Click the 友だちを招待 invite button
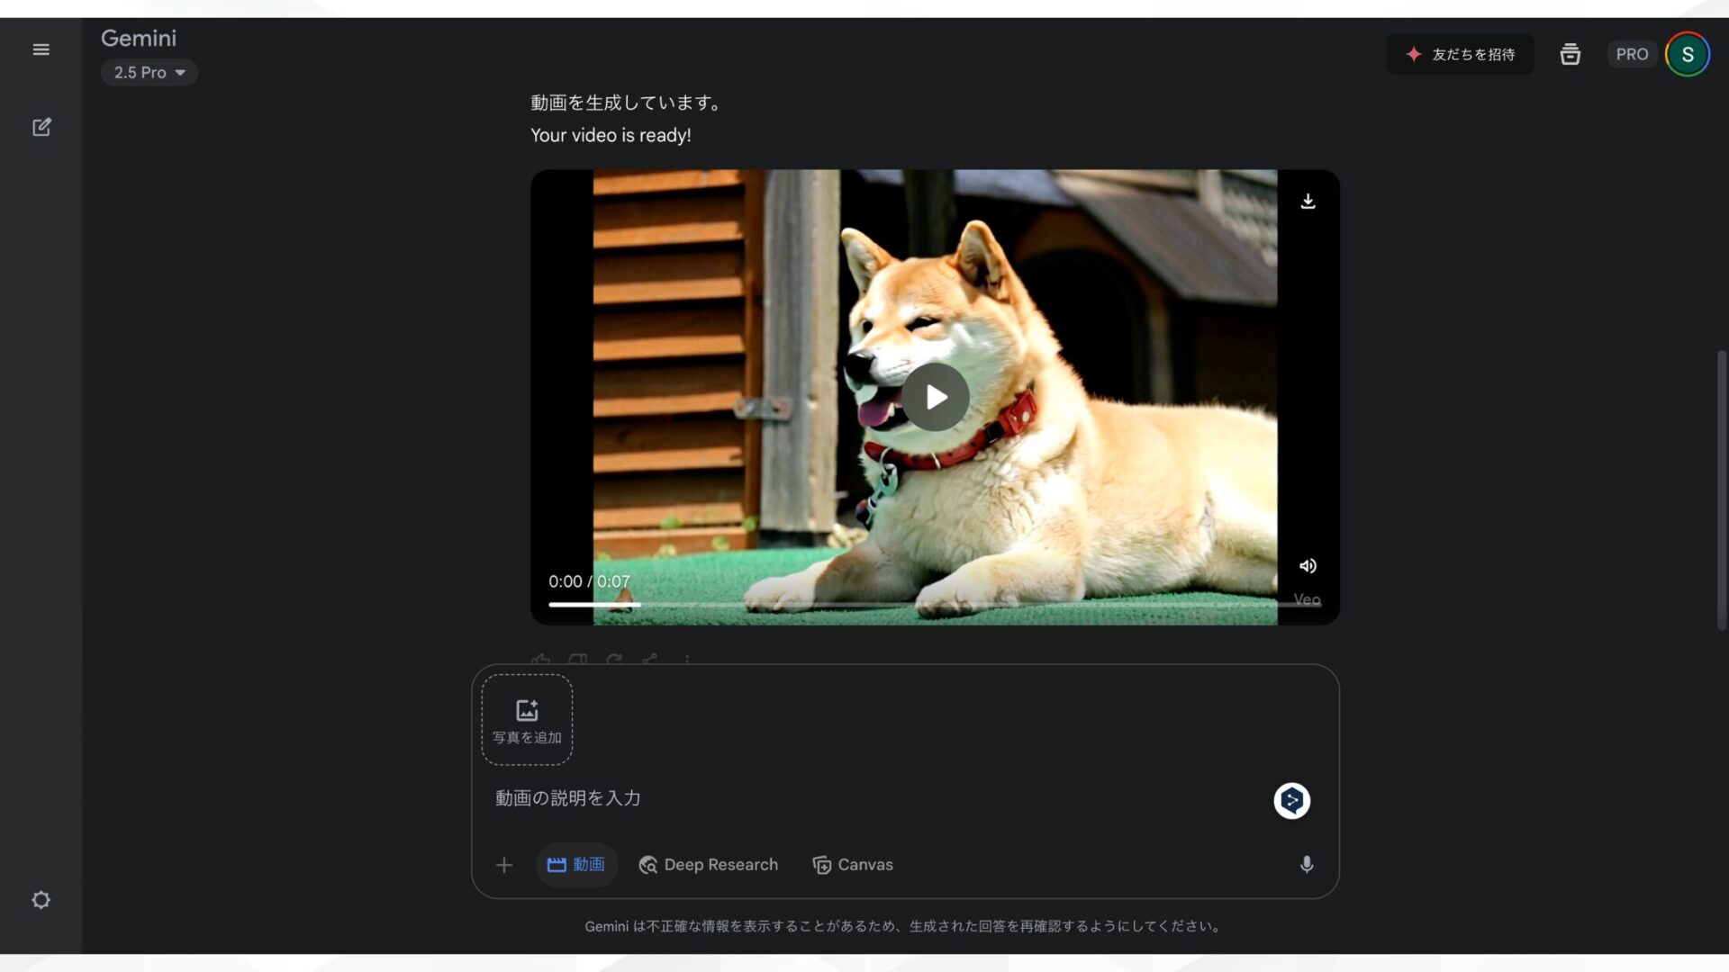 (x=1459, y=54)
